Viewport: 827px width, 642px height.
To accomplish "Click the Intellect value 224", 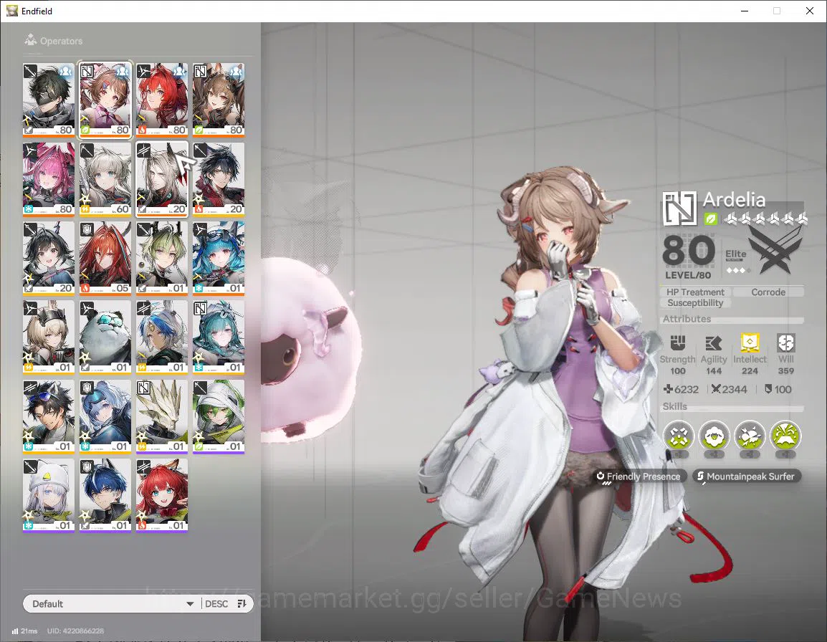I will point(750,371).
